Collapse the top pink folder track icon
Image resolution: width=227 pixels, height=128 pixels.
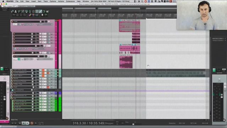56,21
